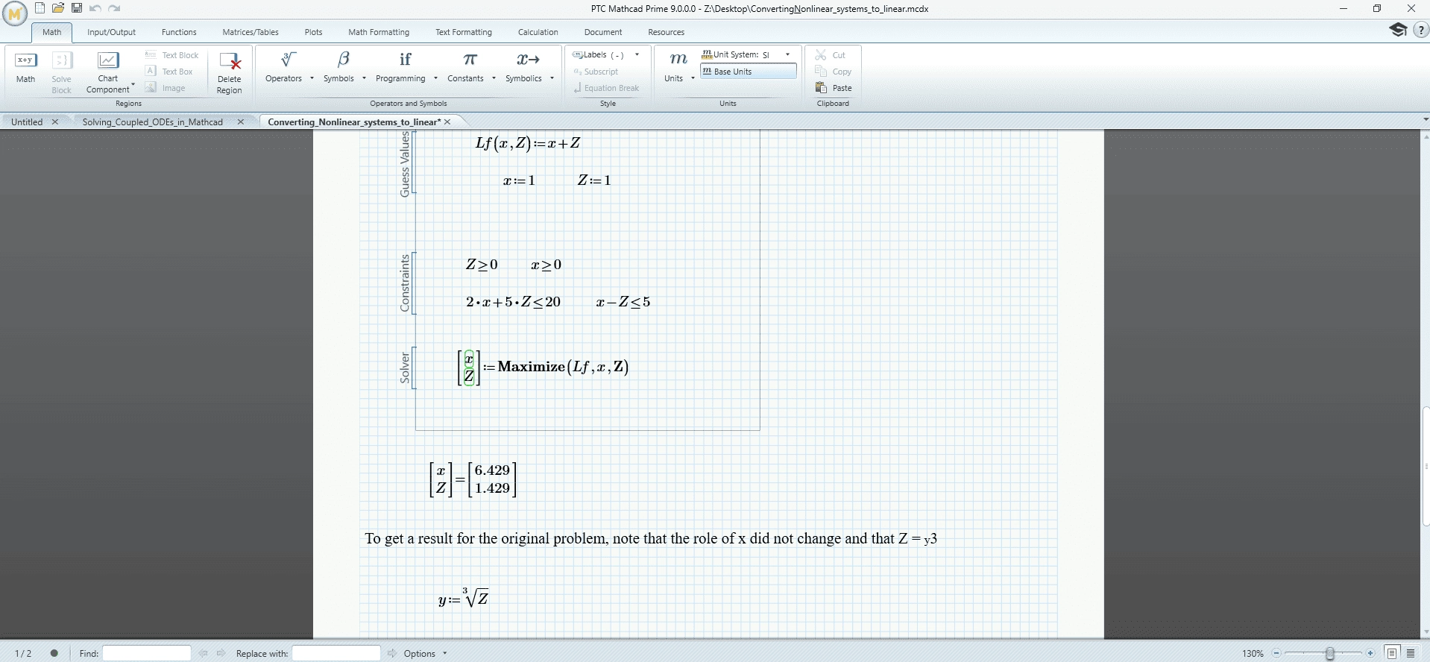Expand the Operators dropdown arrow

(x=312, y=78)
